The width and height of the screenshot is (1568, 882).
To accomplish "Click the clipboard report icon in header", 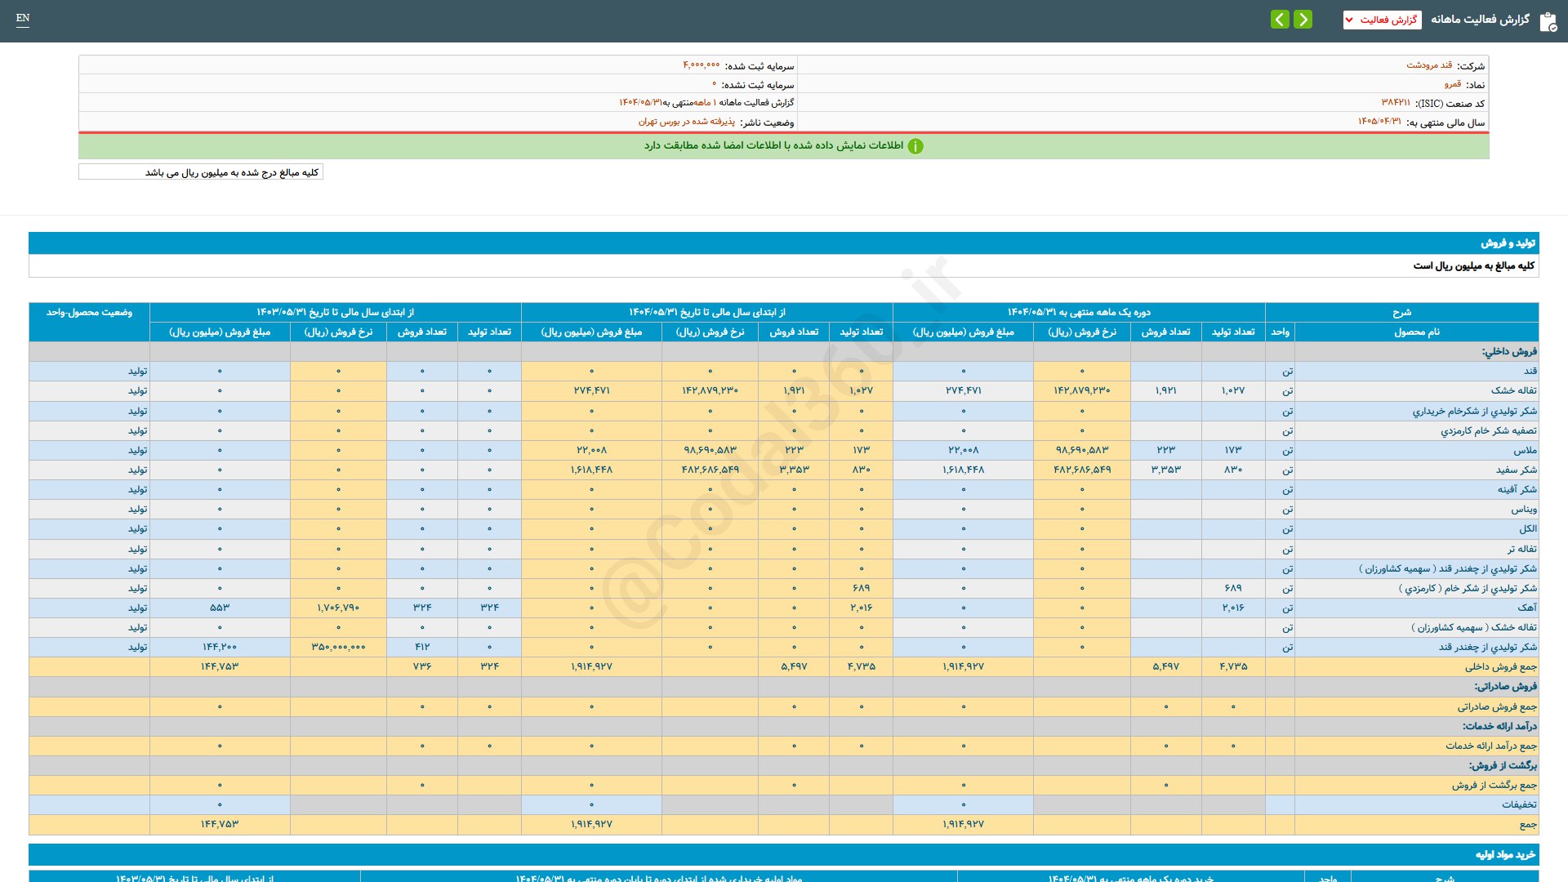I will point(1548,21).
